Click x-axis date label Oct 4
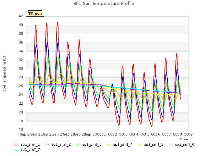 [134, 134]
